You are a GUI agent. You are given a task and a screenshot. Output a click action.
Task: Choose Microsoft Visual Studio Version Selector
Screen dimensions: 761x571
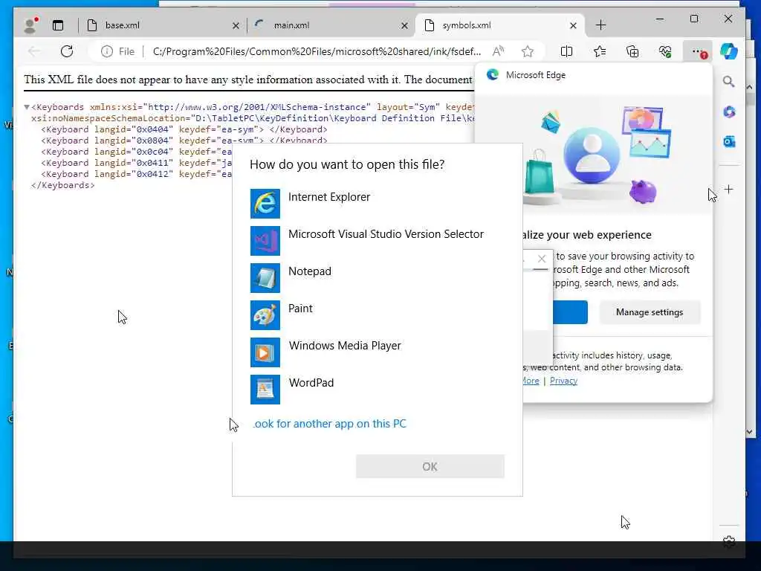point(377,240)
